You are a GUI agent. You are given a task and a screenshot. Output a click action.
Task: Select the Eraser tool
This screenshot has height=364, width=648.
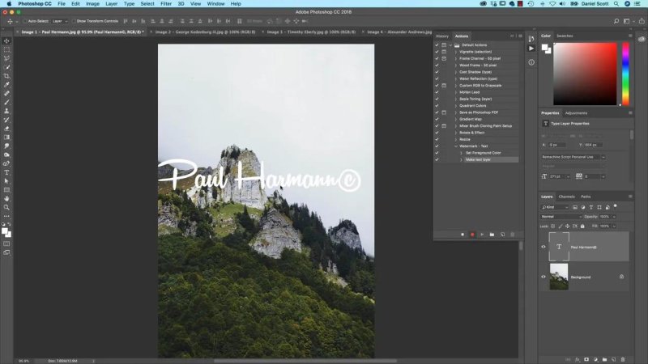(6, 129)
